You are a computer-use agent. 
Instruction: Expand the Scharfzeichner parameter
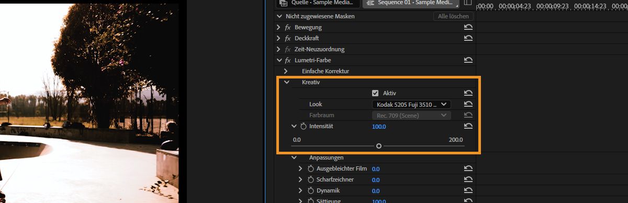pos(300,179)
